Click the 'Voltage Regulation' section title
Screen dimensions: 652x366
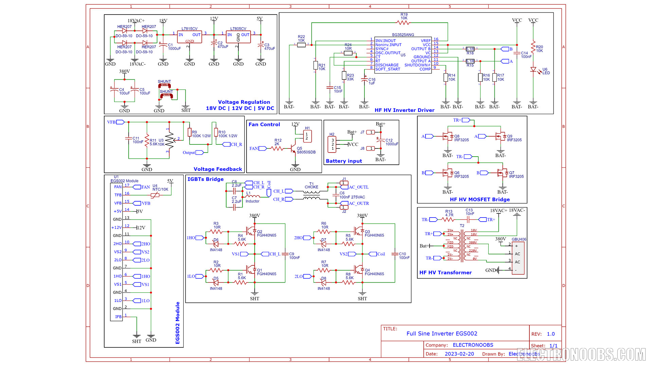point(244,102)
